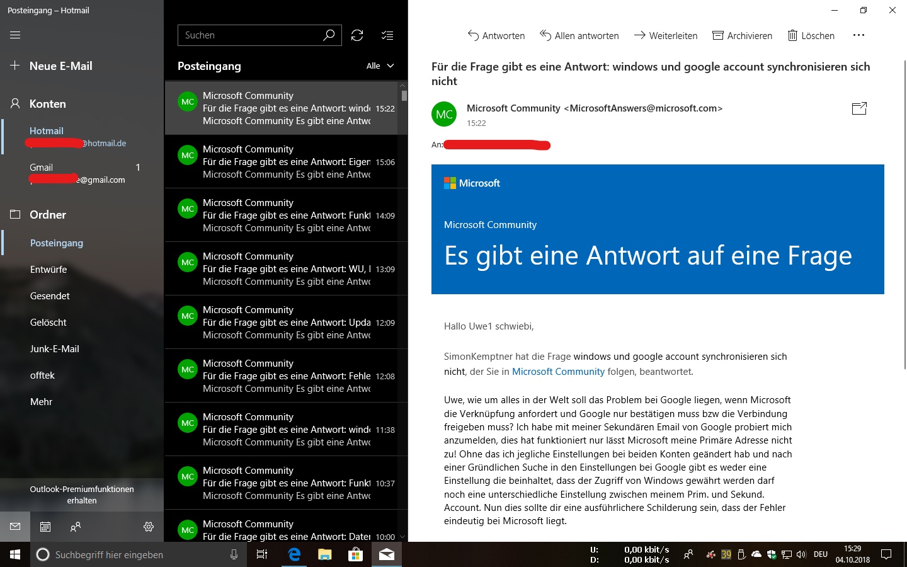Open the 14:09 Microsoft Community email
907x567 pixels.
click(282, 215)
